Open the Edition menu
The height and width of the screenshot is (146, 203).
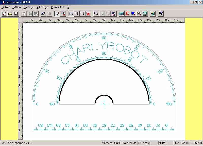(16, 7)
